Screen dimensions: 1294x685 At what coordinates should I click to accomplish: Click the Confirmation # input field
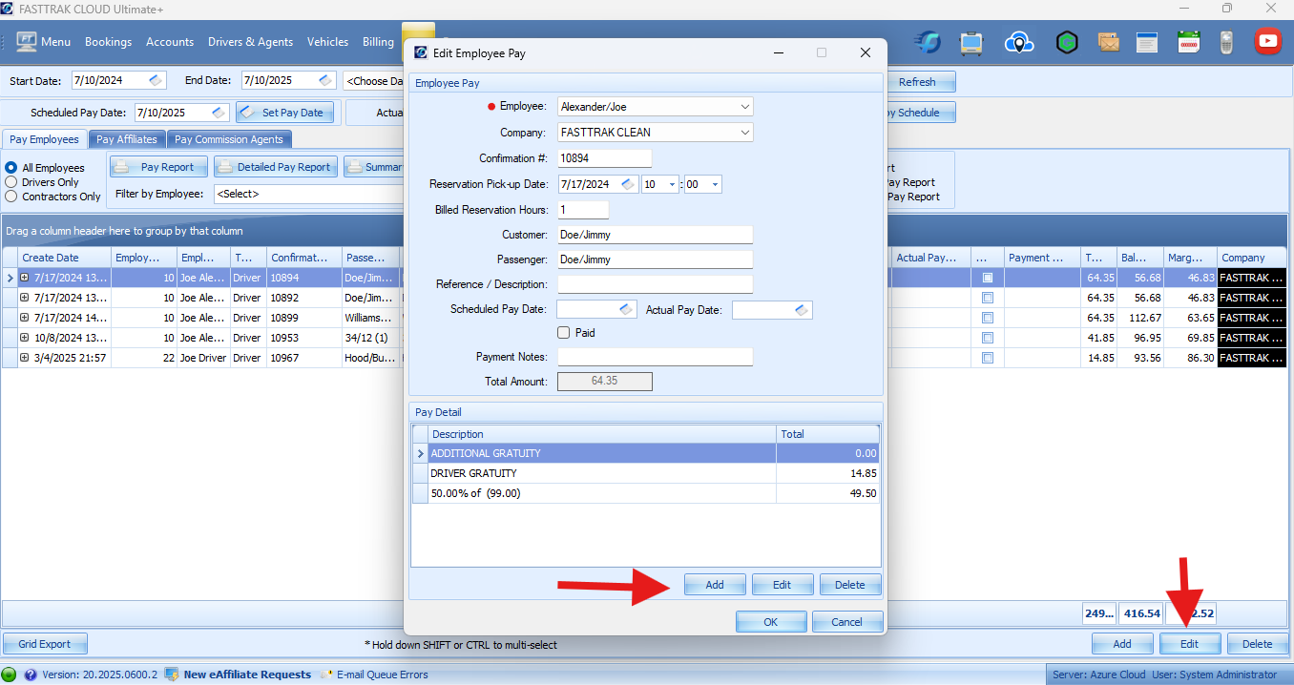605,158
